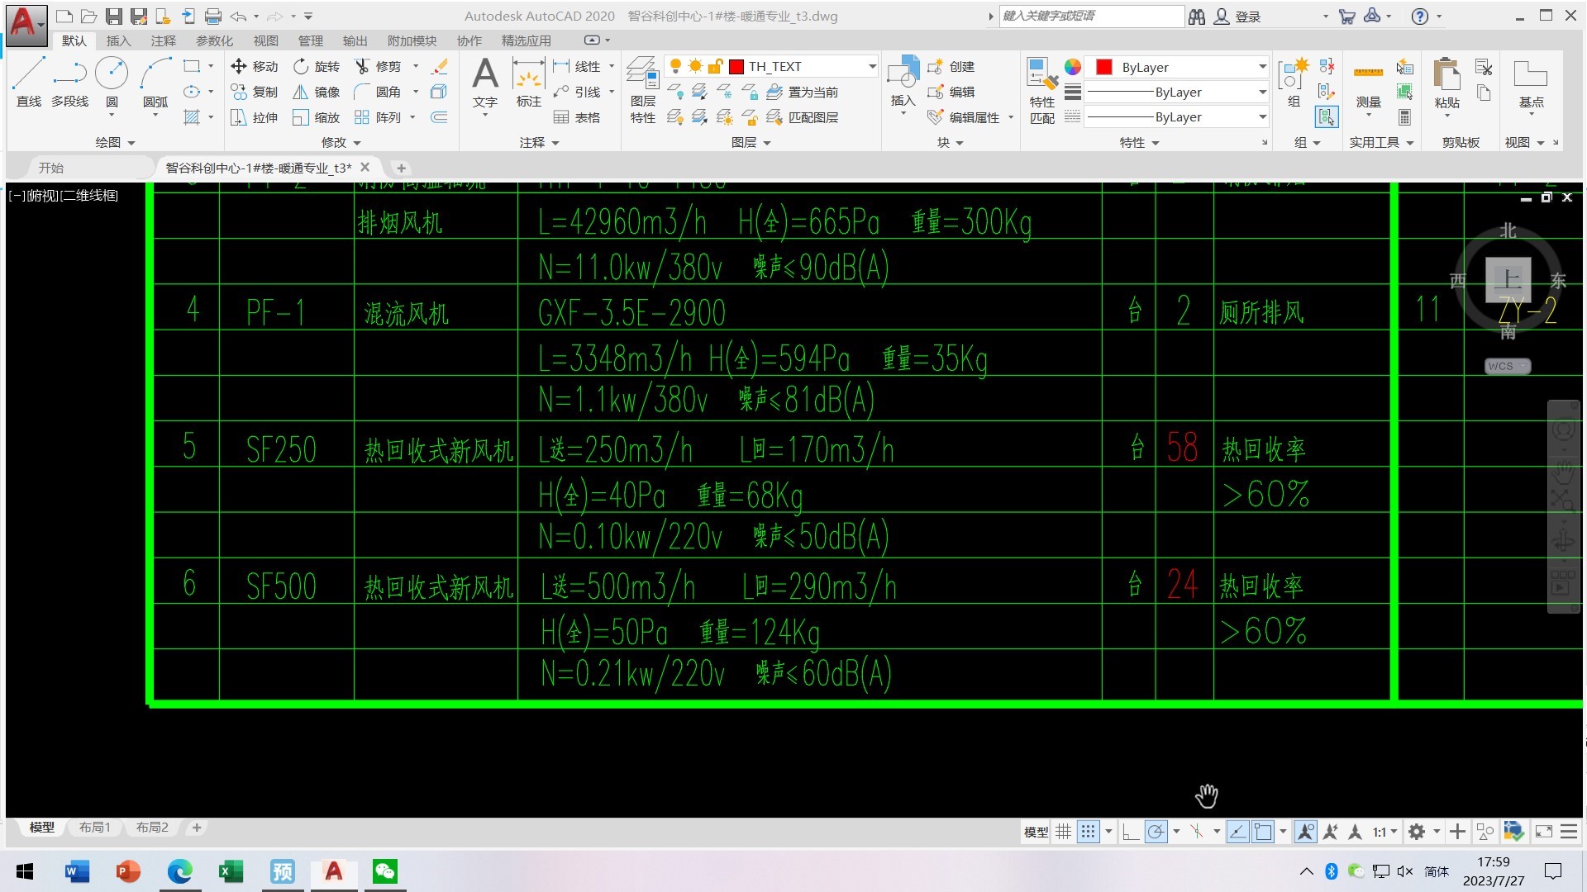Select the Polyline (多段线) tool

pos(69,83)
